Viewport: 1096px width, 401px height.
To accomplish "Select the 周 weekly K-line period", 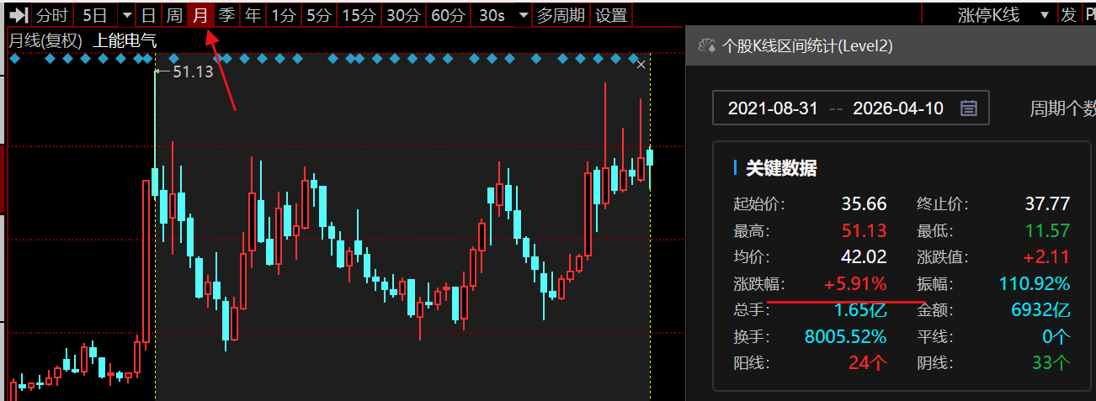I will point(174,15).
